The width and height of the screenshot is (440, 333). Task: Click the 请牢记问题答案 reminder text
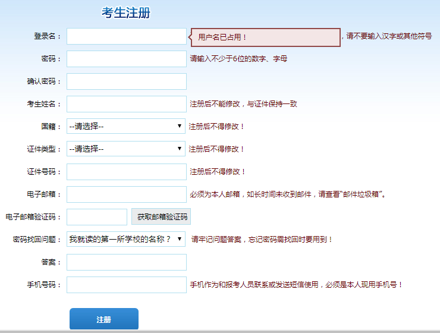click(262, 240)
